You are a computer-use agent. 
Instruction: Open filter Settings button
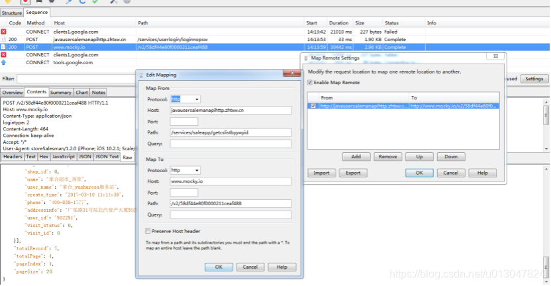(534, 79)
